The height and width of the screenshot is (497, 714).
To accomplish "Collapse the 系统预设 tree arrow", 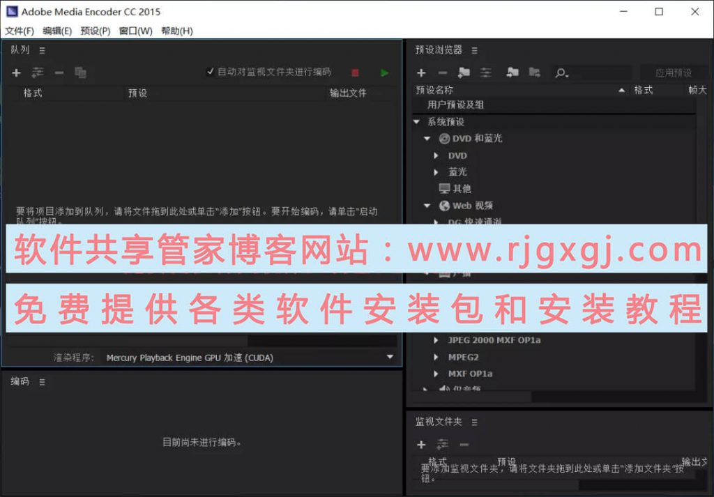I will pyautogui.click(x=416, y=121).
